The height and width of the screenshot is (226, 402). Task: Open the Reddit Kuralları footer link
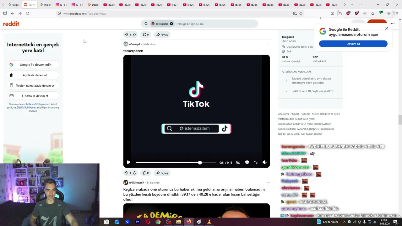point(323,124)
